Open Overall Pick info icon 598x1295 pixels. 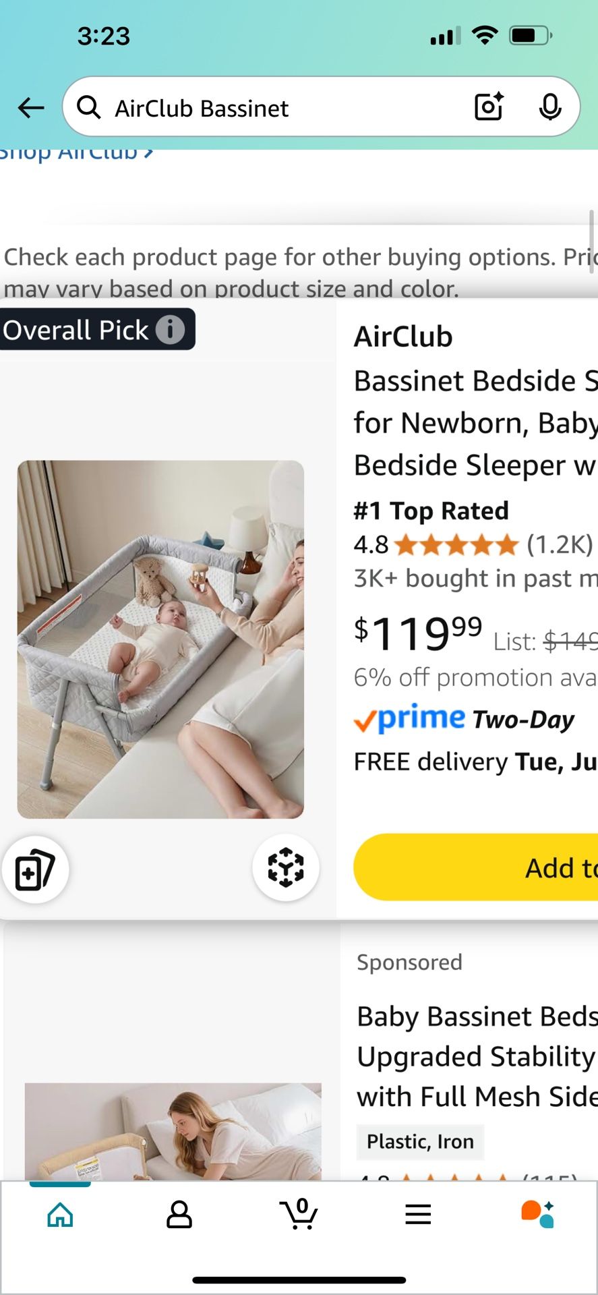[170, 330]
